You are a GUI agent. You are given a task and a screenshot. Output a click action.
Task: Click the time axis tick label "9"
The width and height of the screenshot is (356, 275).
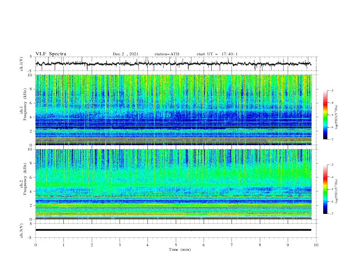click(288, 245)
